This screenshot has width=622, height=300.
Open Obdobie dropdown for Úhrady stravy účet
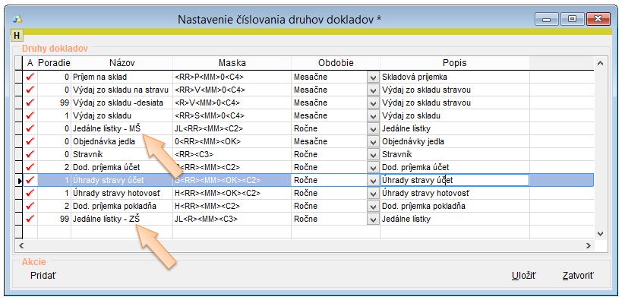click(x=373, y=181)
